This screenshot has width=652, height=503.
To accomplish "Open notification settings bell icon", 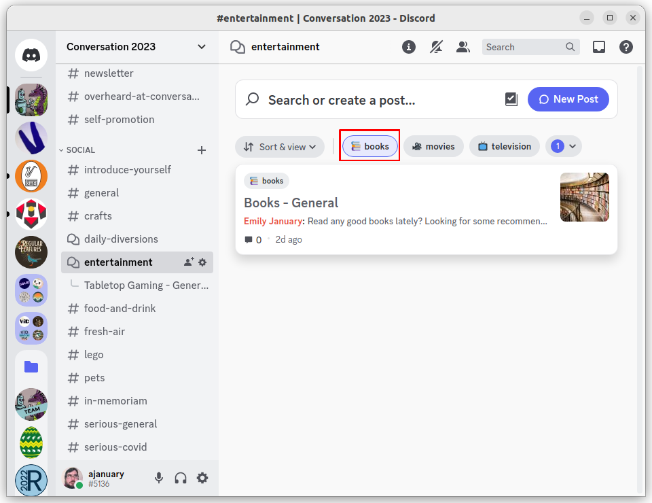I will (436, 47).
